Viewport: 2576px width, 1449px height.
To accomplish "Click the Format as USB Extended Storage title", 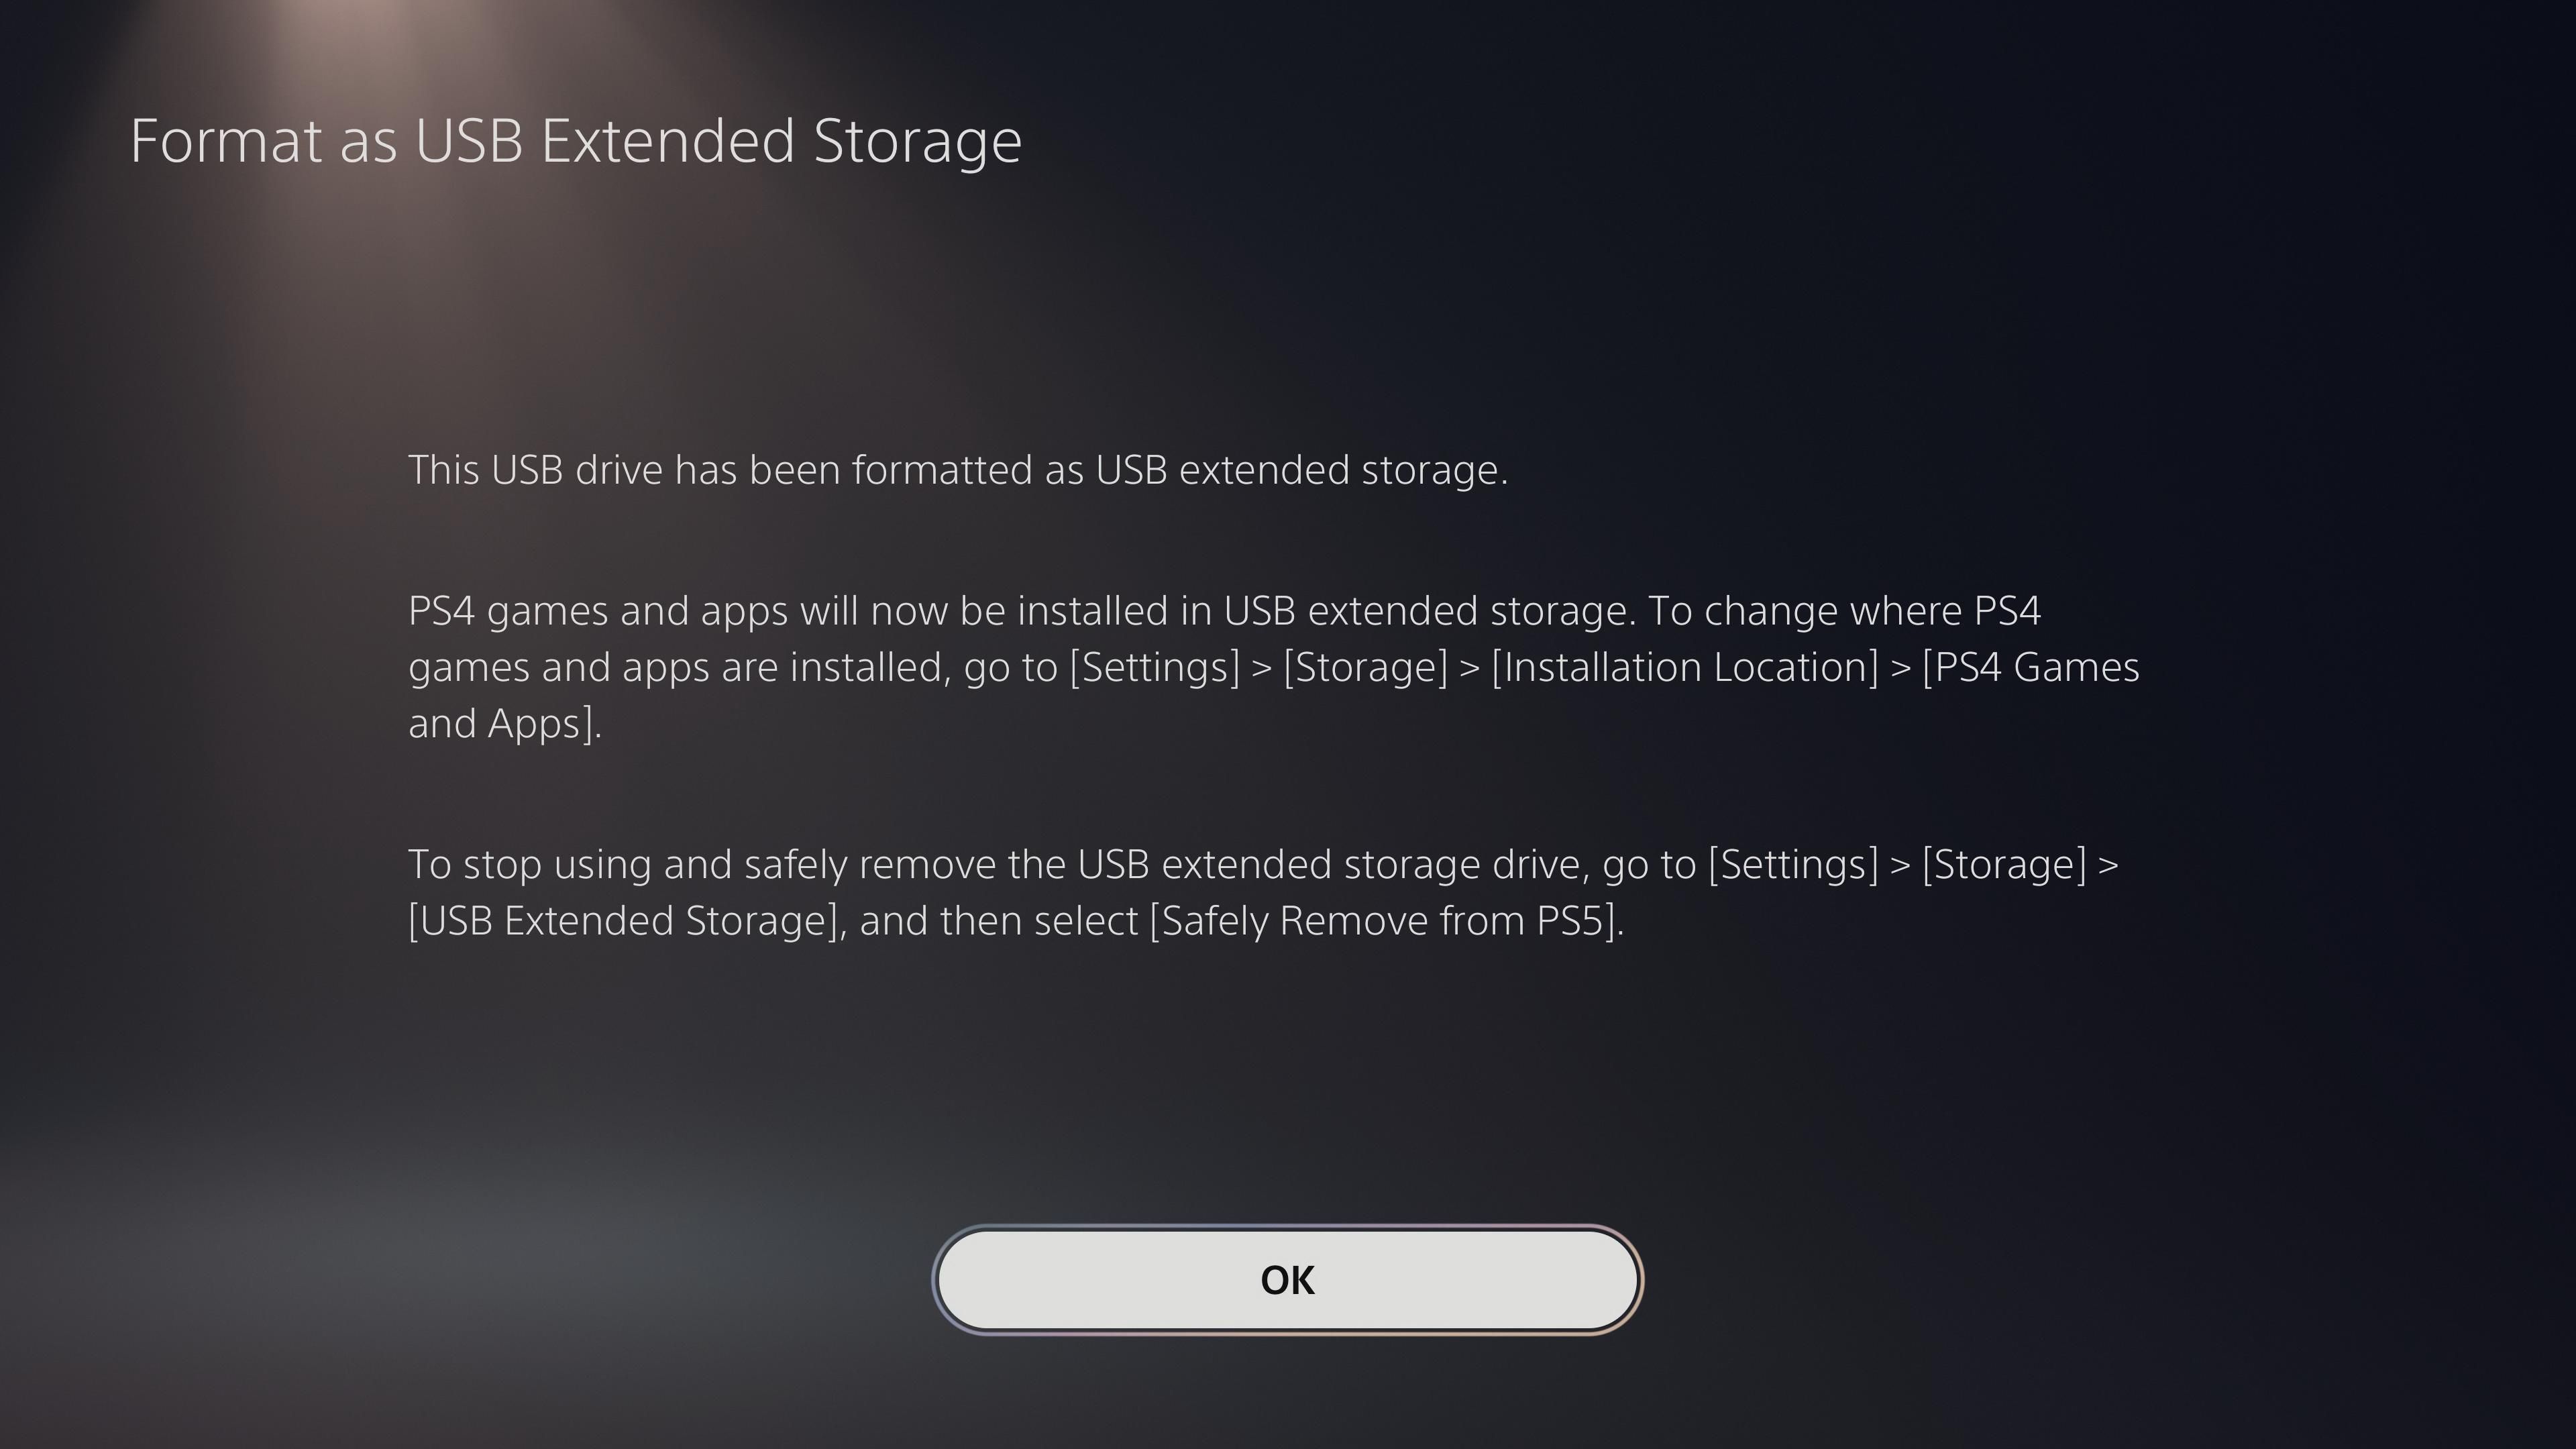I will pos(576,141).
